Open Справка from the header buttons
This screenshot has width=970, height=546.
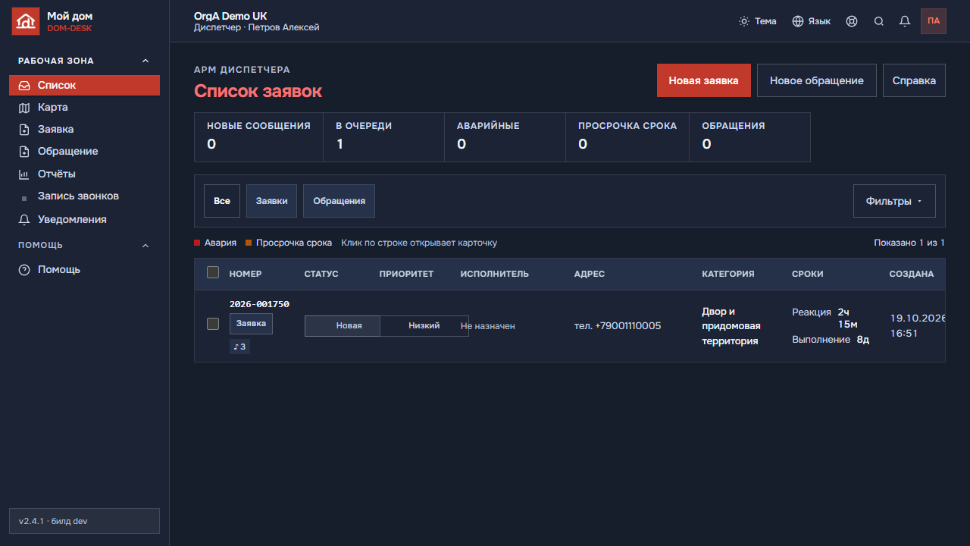[914, 80]
